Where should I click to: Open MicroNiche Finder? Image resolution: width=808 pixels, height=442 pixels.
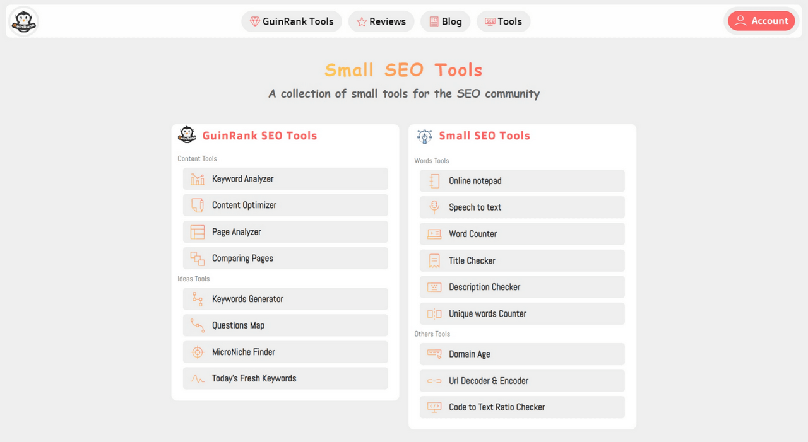[285, 352]
